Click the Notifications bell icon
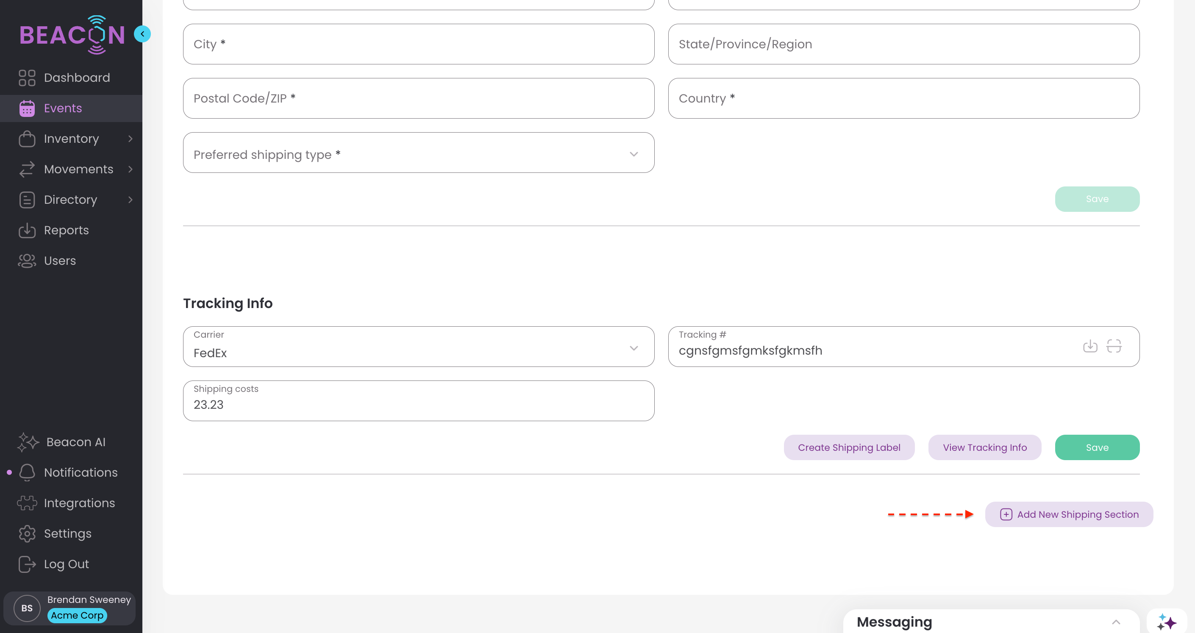Viewport: 1195px width, 633px height. coord(27,472)
